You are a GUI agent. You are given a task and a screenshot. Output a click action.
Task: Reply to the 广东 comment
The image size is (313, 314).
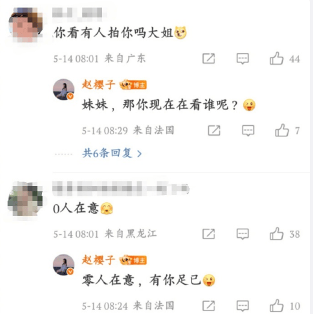click(243, 59)
